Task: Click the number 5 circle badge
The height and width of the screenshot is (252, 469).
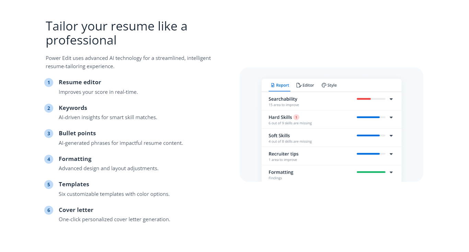Action: coord(49,185)
